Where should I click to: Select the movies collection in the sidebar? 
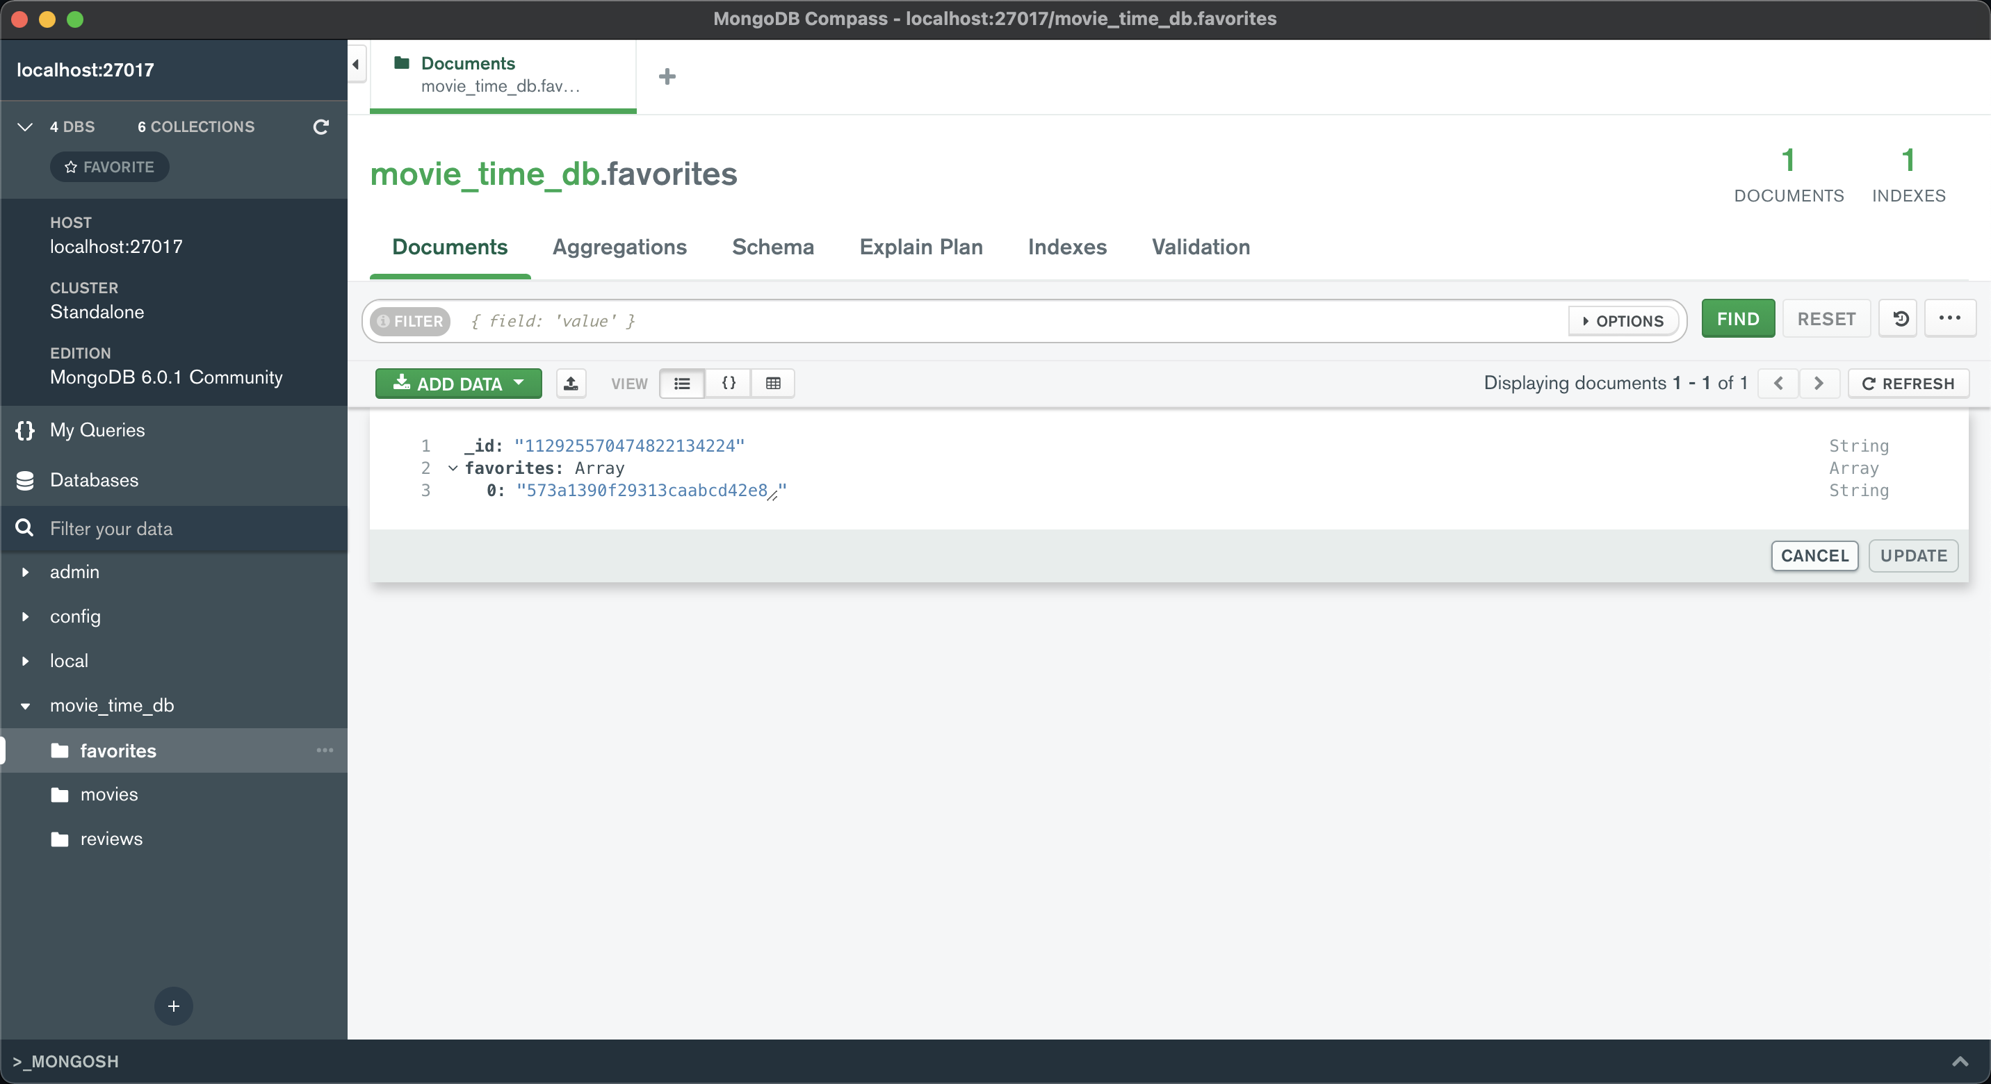point(109,794)
